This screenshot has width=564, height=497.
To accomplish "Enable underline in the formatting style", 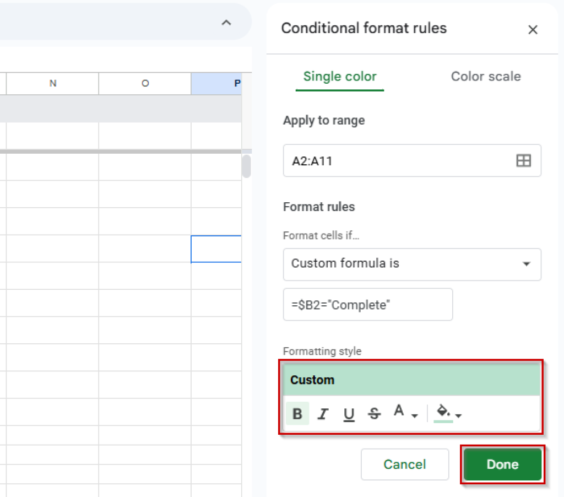I will pyautogui.click(x=349, y=413).
